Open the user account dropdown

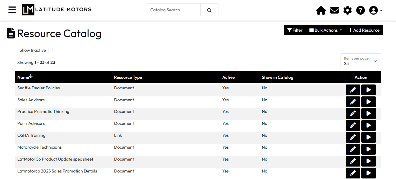point(375,10)
